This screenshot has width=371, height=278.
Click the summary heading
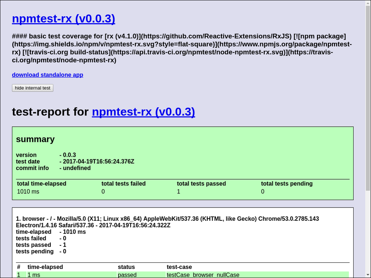point(35,139)
